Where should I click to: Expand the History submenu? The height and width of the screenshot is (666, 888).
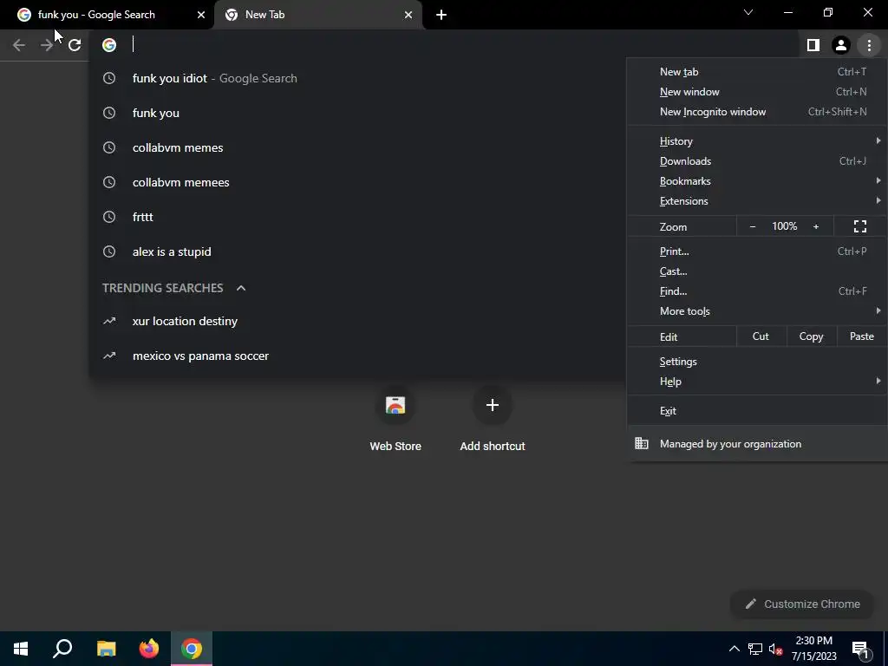click(x=757, y=141)
